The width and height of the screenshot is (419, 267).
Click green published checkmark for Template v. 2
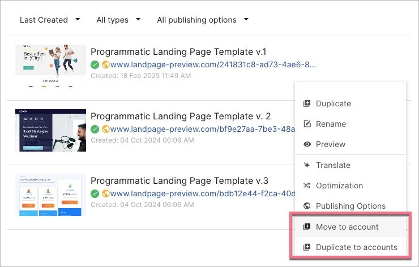(95, 129)
